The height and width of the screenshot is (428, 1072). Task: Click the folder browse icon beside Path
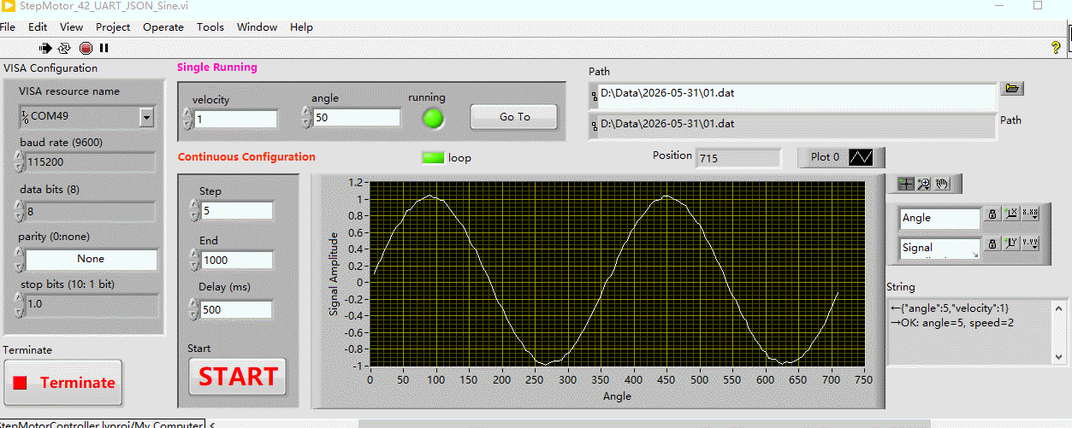pos(1013,88)
